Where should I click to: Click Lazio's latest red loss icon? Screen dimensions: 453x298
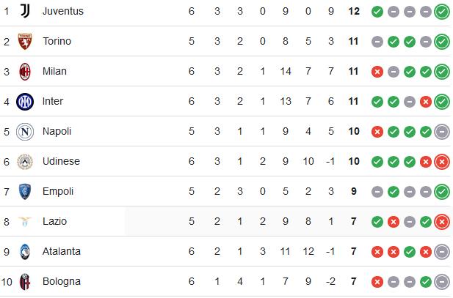coord(442,222)
